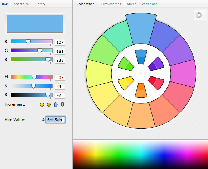Click the bottom color spectrum strip

pyautogui.click(x=140, y=154)
